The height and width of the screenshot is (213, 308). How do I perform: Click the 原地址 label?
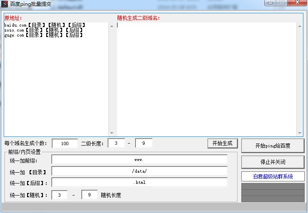click(13, 18)
